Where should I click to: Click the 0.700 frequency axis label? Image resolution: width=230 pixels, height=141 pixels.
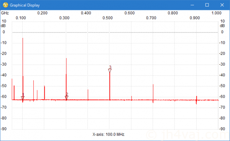(x=151, y=18)
